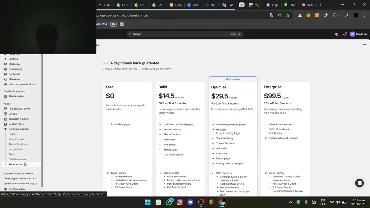Open Chrome's three-dot browser menu

(365, 15)
